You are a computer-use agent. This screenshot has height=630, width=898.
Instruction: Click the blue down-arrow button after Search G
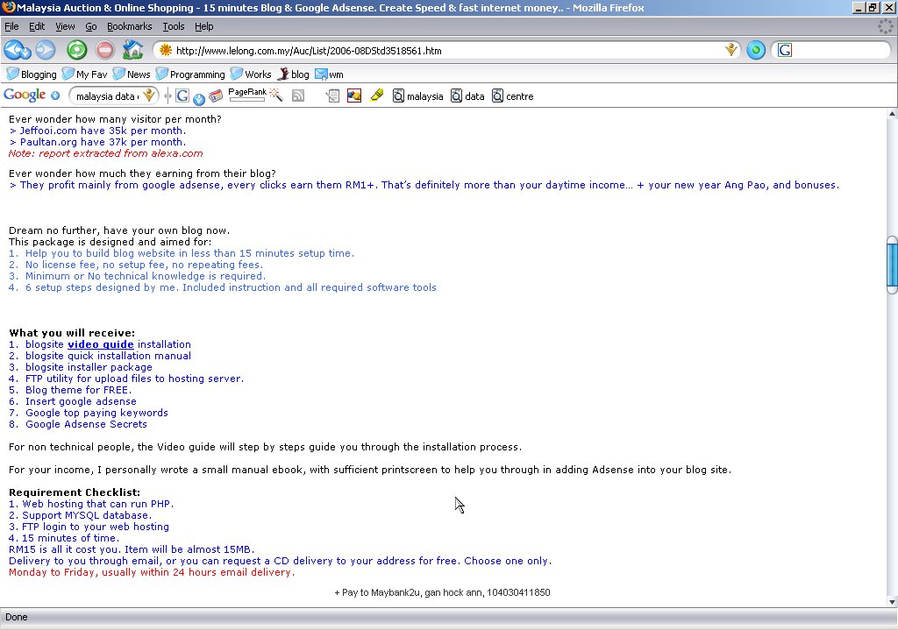point(199,99)
